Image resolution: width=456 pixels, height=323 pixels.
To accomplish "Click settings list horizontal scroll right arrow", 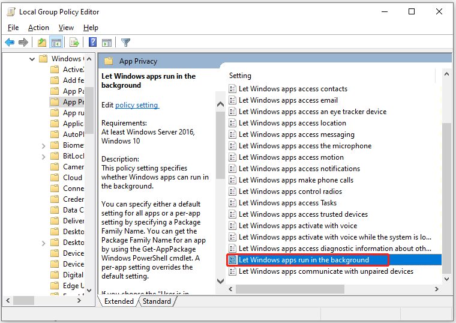I will 437,289.
